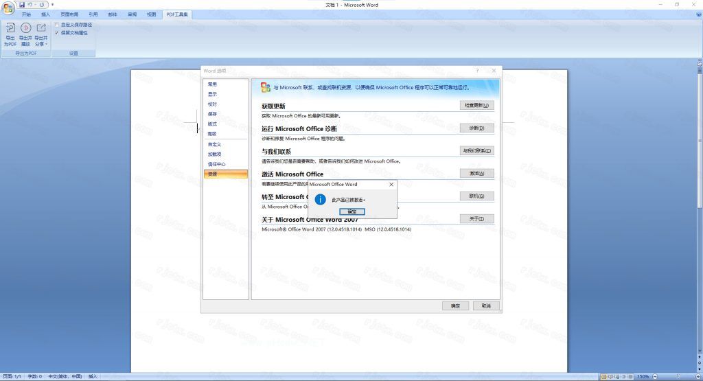The height and width of the screenshot is (381, 703).
Task: Close the Word options dialog
Action: 494,71
